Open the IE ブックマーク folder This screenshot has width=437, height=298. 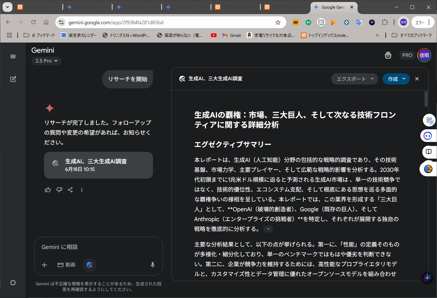point(39,35)
